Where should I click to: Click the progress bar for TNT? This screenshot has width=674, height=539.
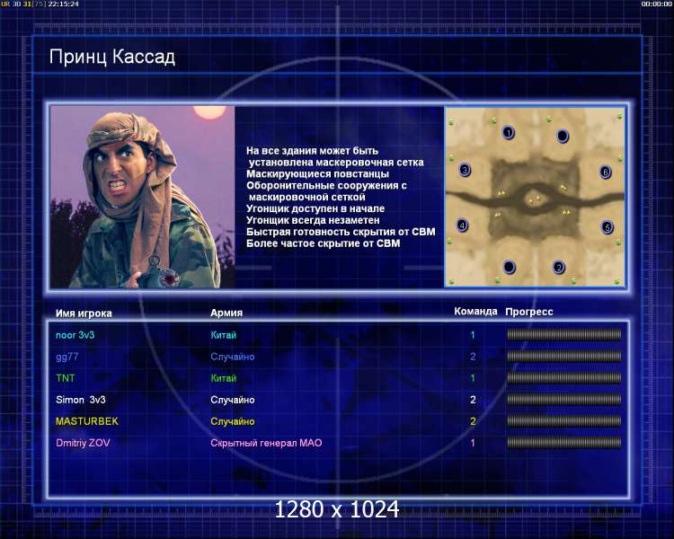coord(564,378)
